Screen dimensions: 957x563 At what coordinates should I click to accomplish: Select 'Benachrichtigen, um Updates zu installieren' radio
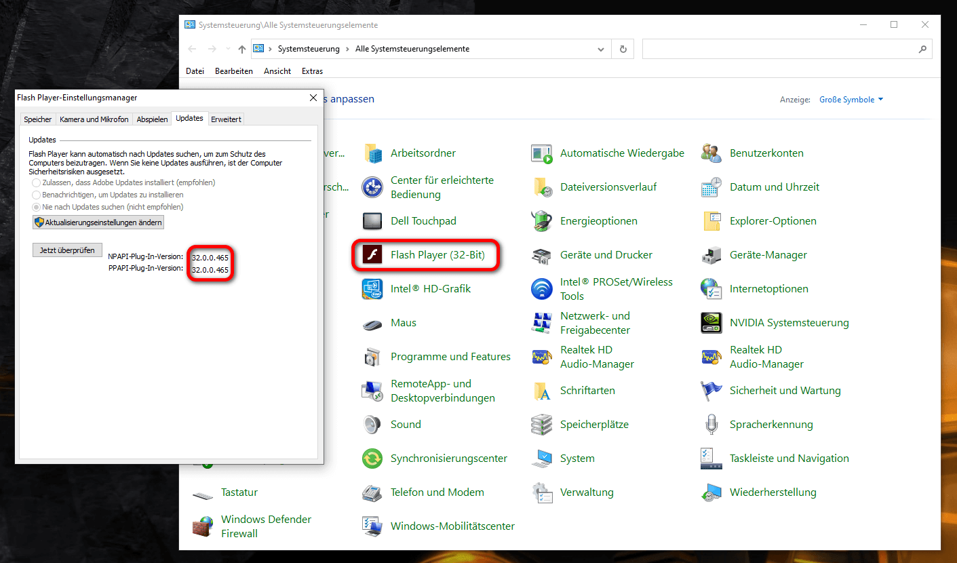click(x=37, y=195)
